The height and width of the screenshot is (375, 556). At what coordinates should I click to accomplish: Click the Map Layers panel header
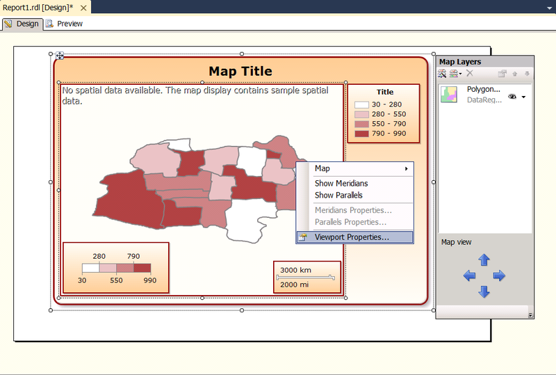484,62
